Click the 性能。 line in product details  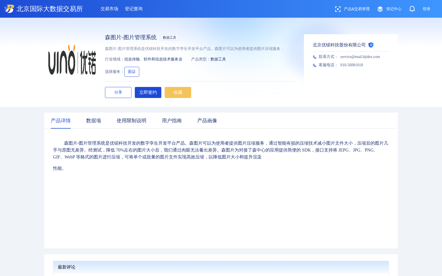[60, 168]
